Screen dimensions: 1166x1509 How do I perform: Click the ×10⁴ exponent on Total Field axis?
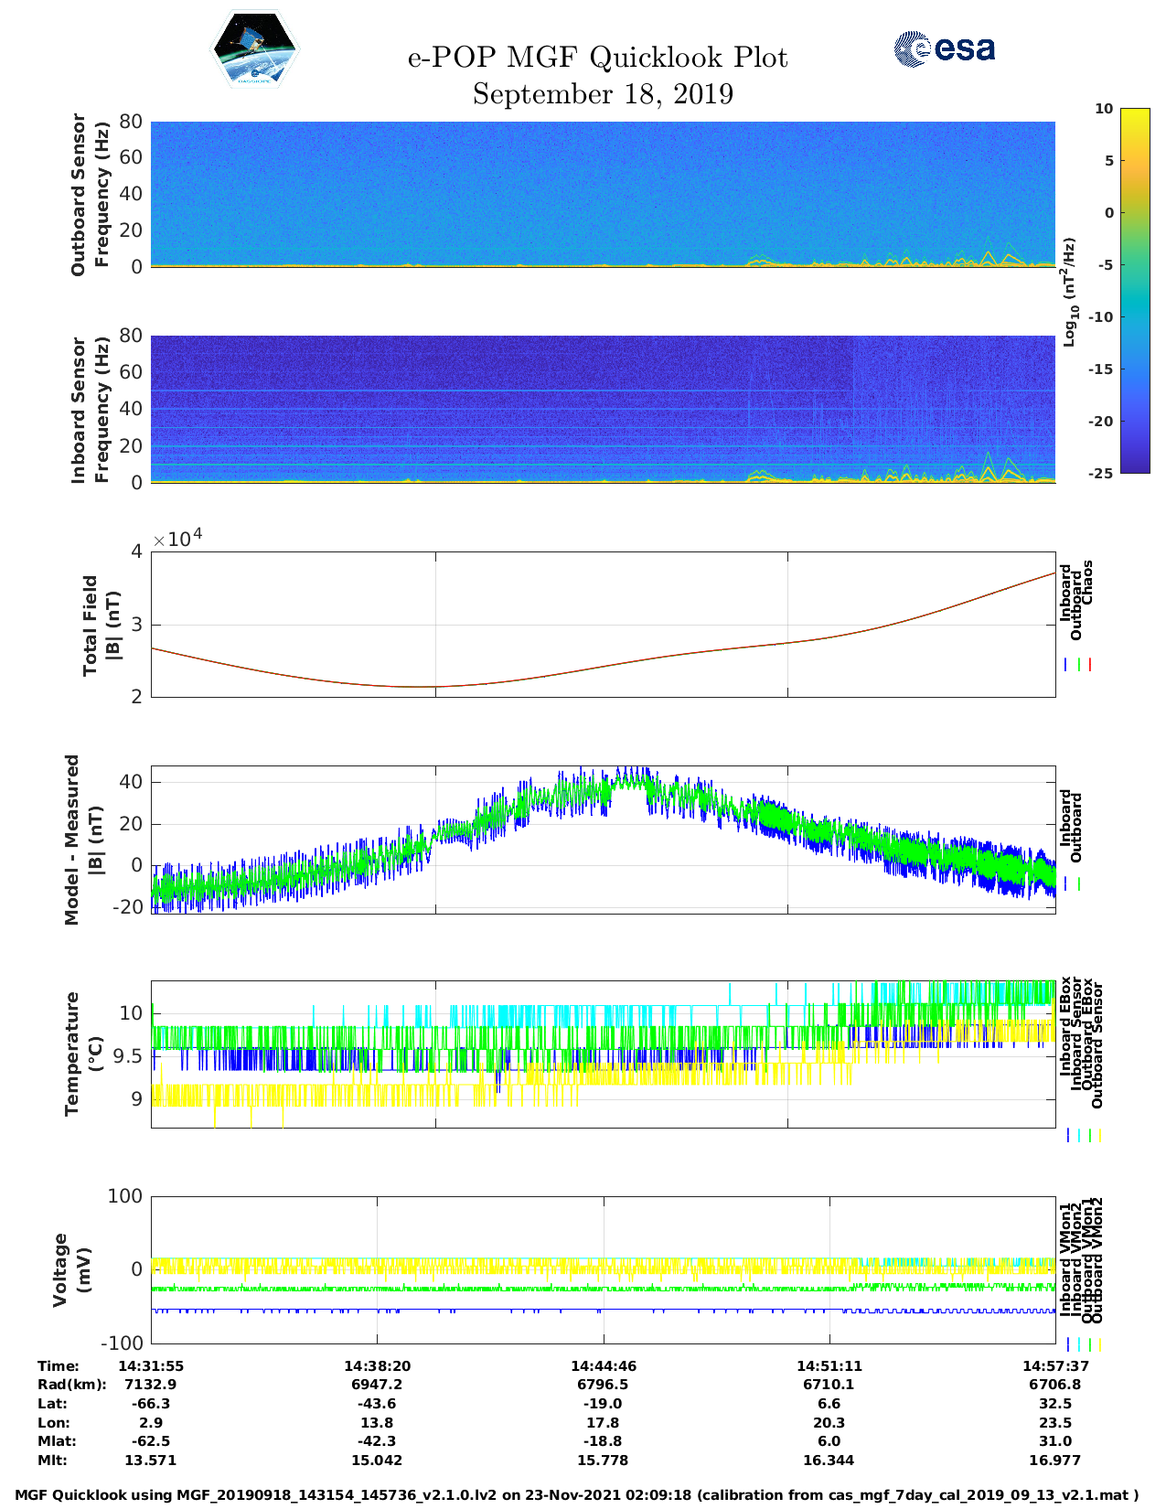click(177, 539)
